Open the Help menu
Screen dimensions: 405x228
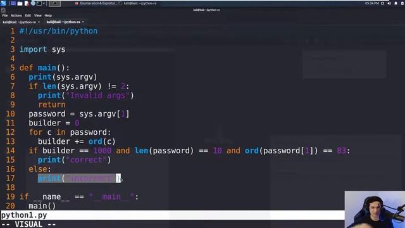[x=48, y=15]
